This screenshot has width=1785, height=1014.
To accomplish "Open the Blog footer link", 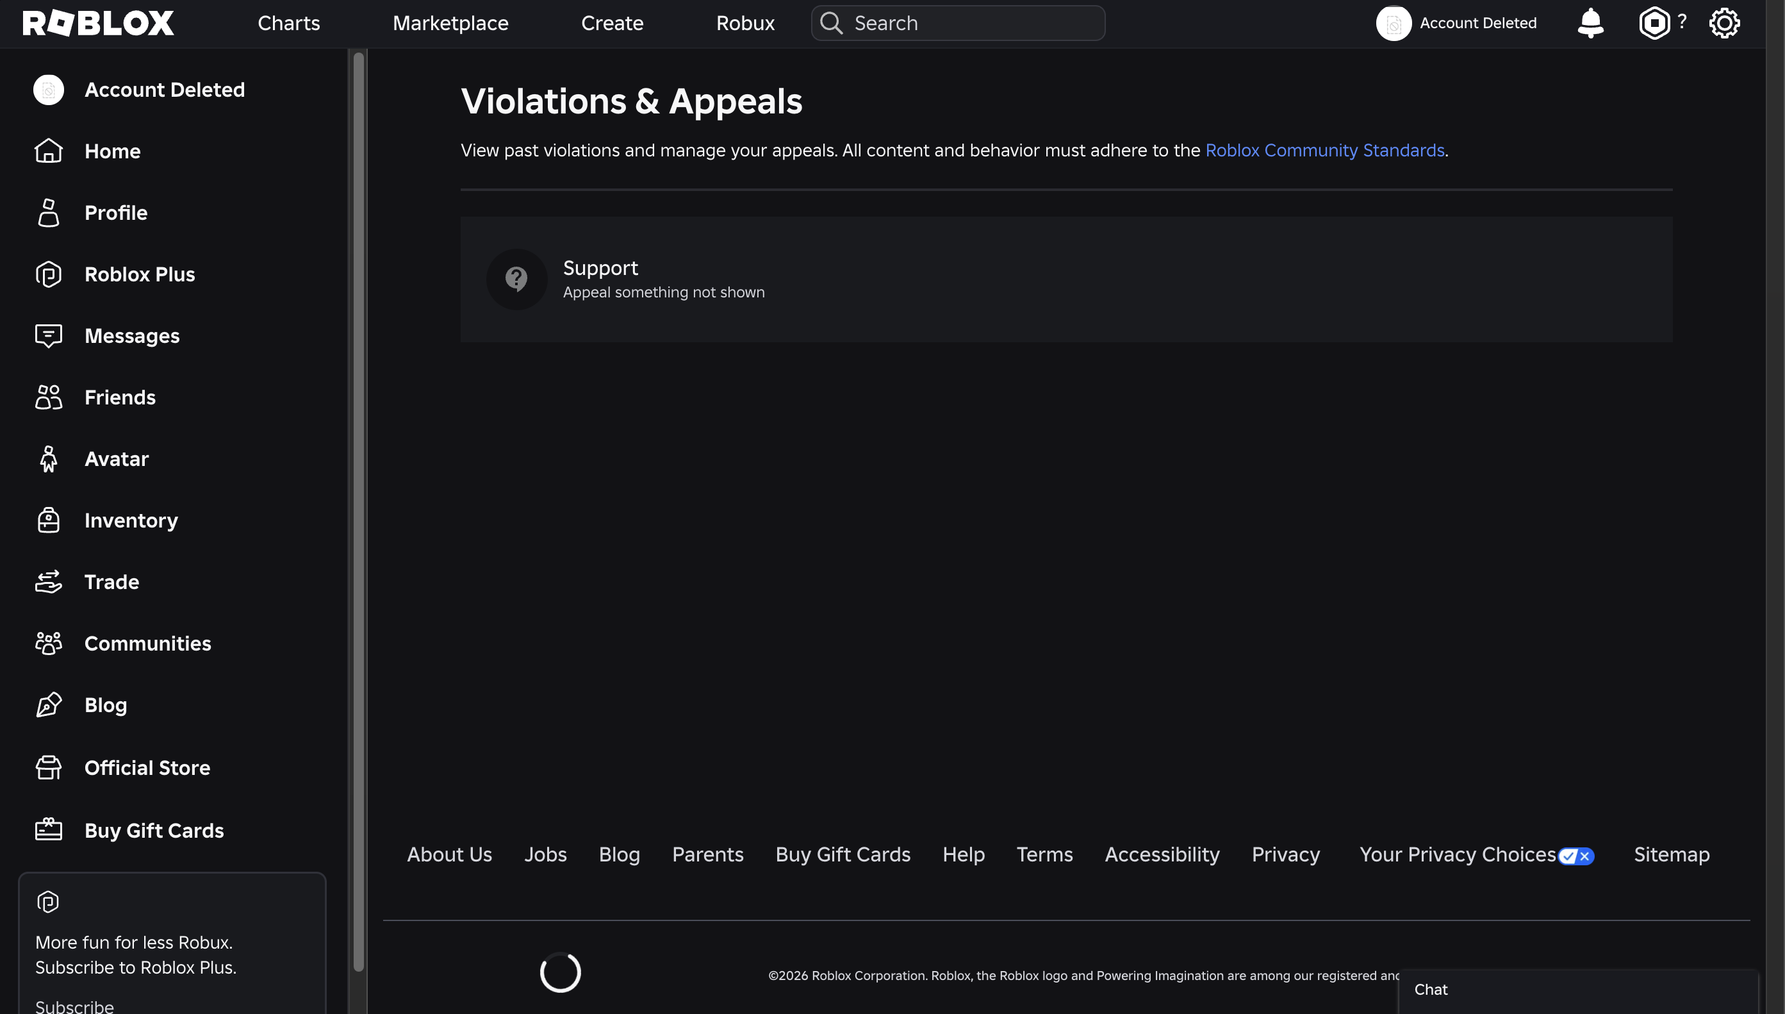I will click(620, 854).
